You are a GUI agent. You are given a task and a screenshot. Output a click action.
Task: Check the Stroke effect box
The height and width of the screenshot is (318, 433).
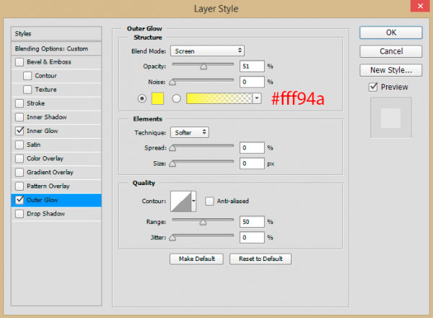tap(19, 103)
